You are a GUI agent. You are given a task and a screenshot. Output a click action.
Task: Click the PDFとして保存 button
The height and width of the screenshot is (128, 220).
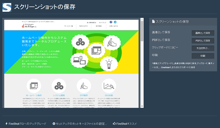(203, 41)
